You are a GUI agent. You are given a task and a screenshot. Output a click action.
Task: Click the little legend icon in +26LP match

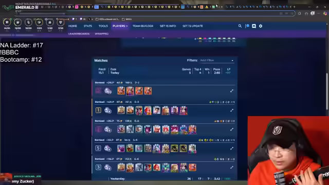tap(108, 129)
